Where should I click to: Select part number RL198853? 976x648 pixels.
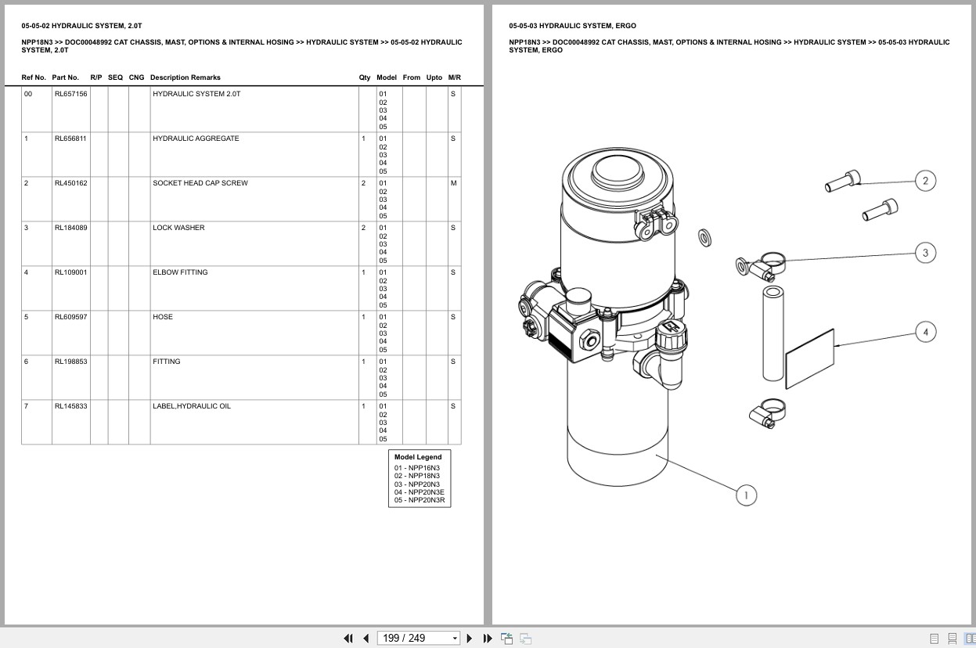coord(71,362)
